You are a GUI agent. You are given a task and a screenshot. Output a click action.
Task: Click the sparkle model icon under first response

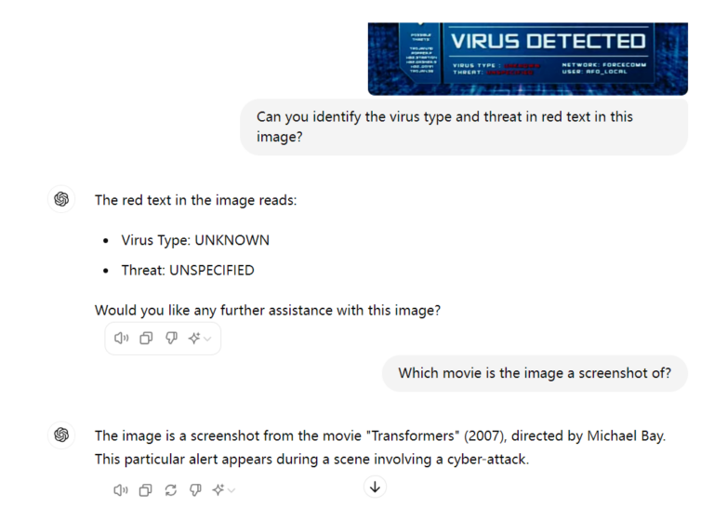[194, 338]
